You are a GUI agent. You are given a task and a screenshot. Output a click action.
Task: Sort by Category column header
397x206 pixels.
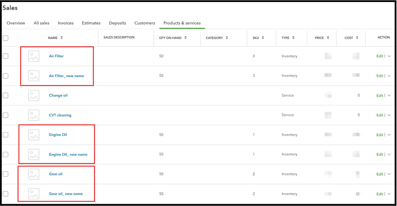(217, 38)
